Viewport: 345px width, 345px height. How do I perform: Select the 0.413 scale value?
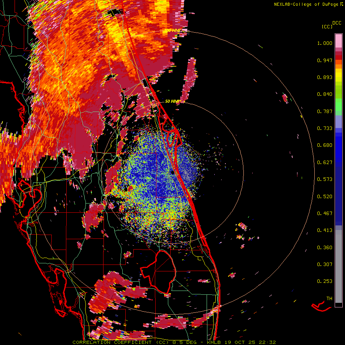tap(325, 230)
